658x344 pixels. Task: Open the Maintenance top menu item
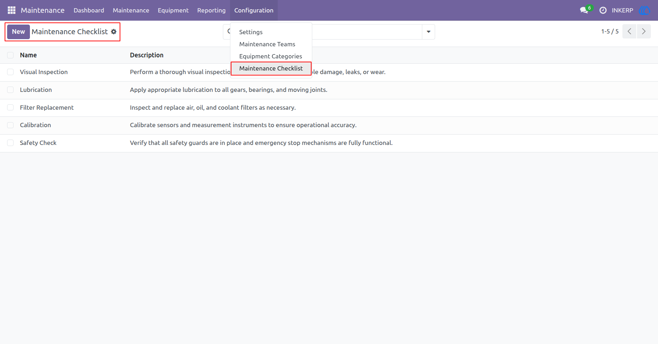pos(131,10)
